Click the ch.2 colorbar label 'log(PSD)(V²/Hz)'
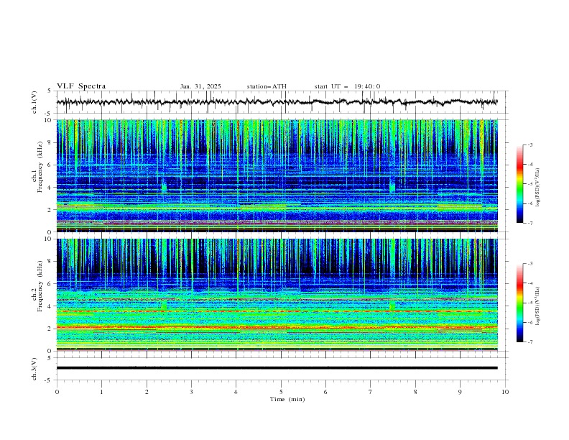The image size is (569, 440). (x=538, y=306)
